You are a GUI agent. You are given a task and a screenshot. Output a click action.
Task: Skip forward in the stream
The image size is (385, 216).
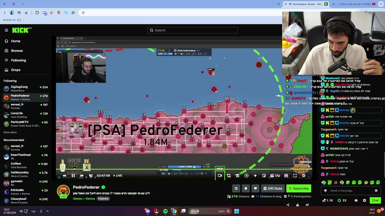point(82,175)
